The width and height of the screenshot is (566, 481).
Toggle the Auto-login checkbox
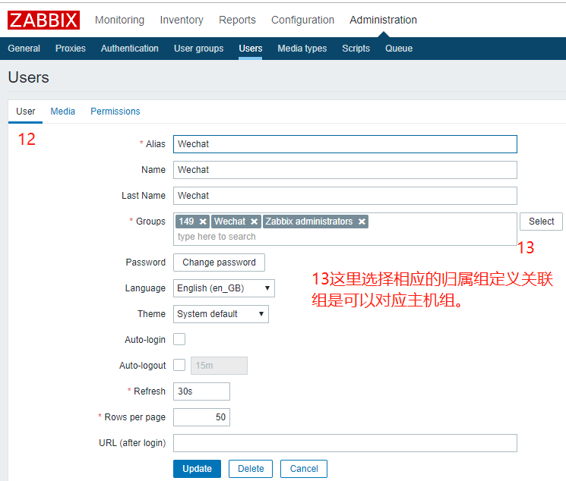tap(179, 339)
